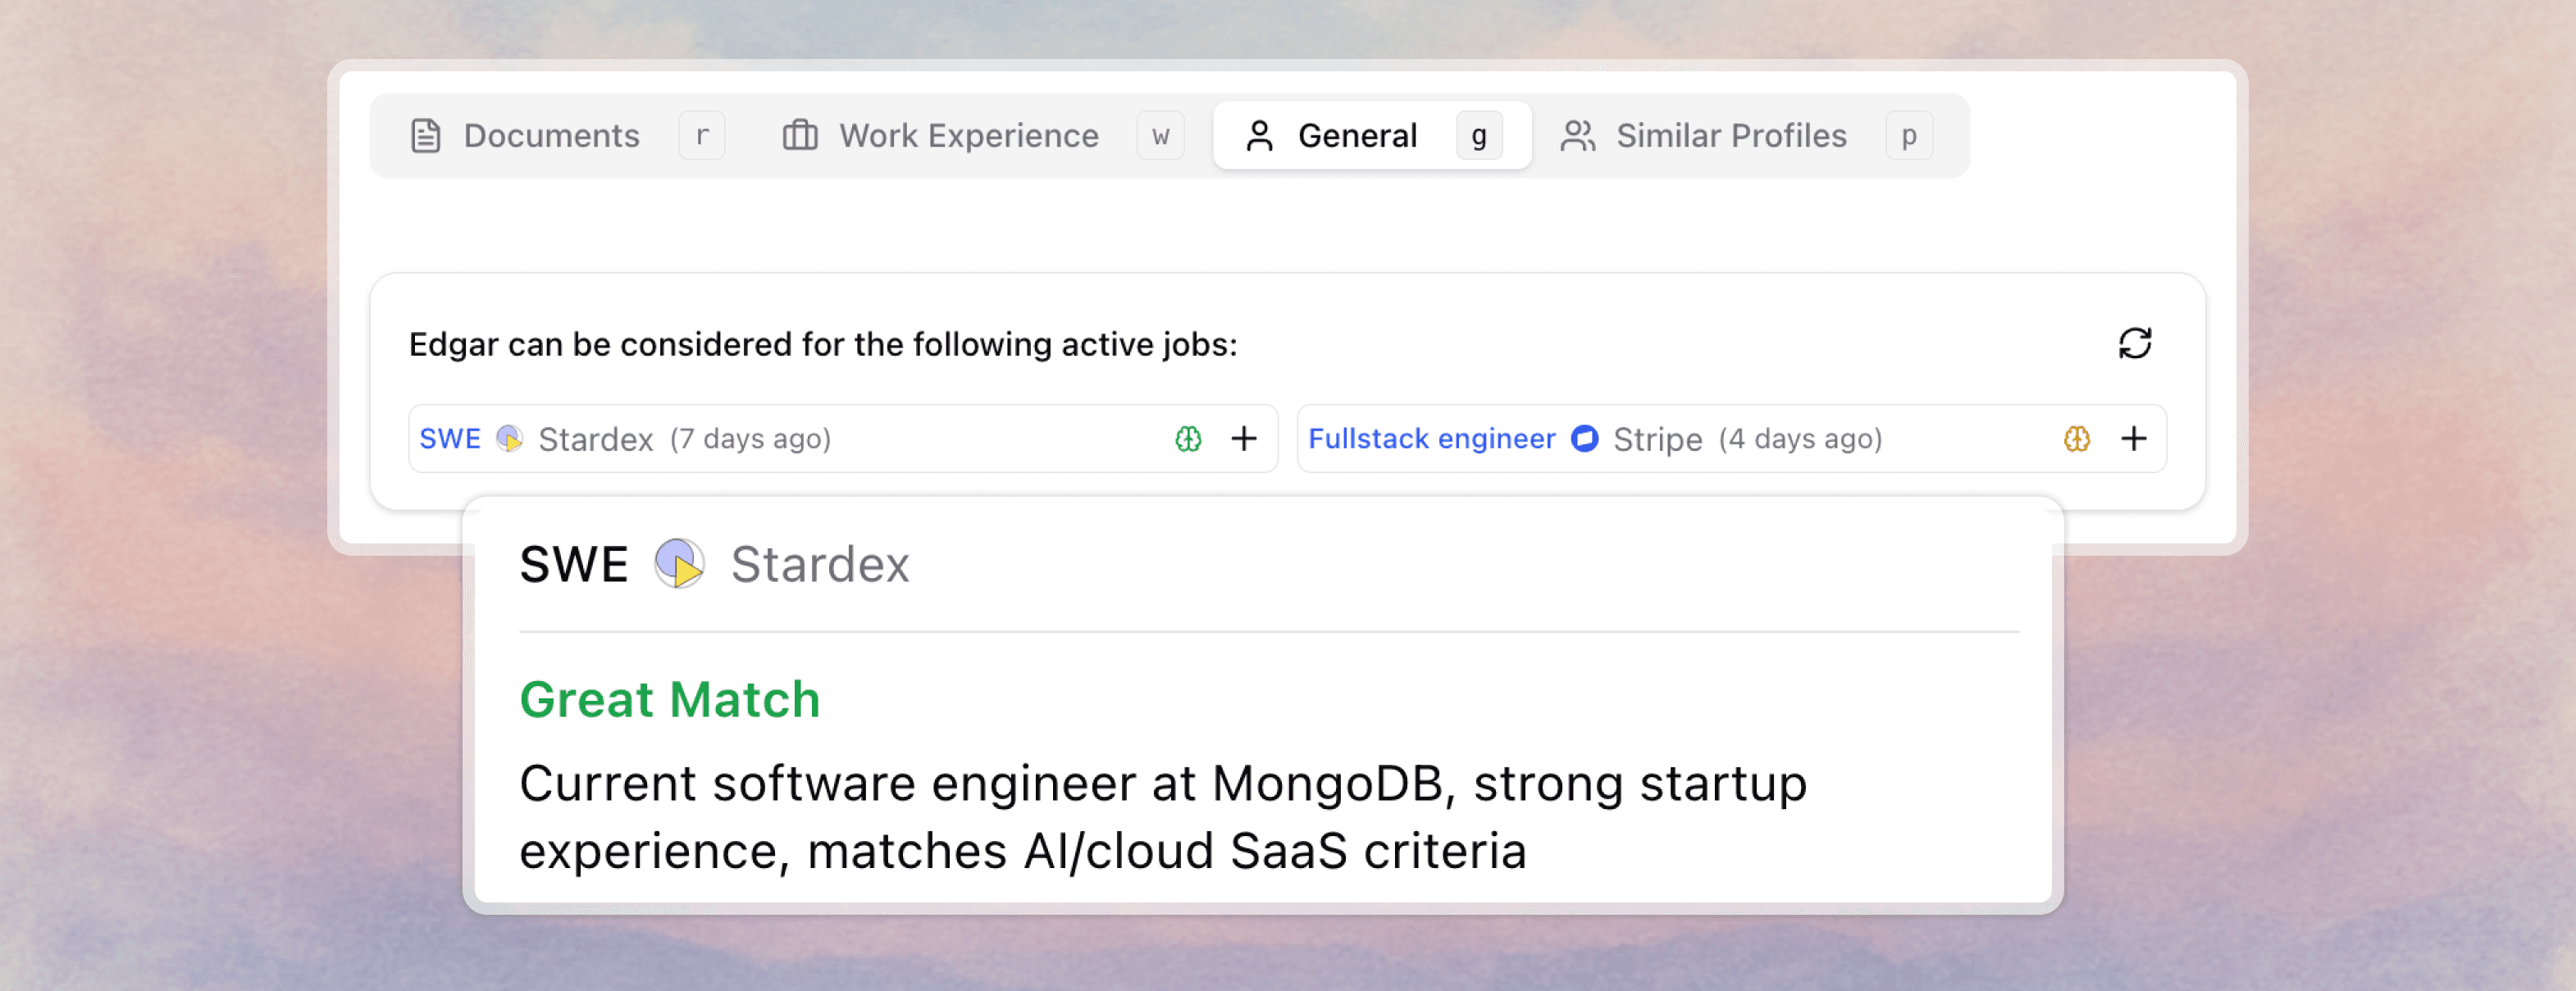Click the 'g' keyboard shortcut badge

(1479, 135)
